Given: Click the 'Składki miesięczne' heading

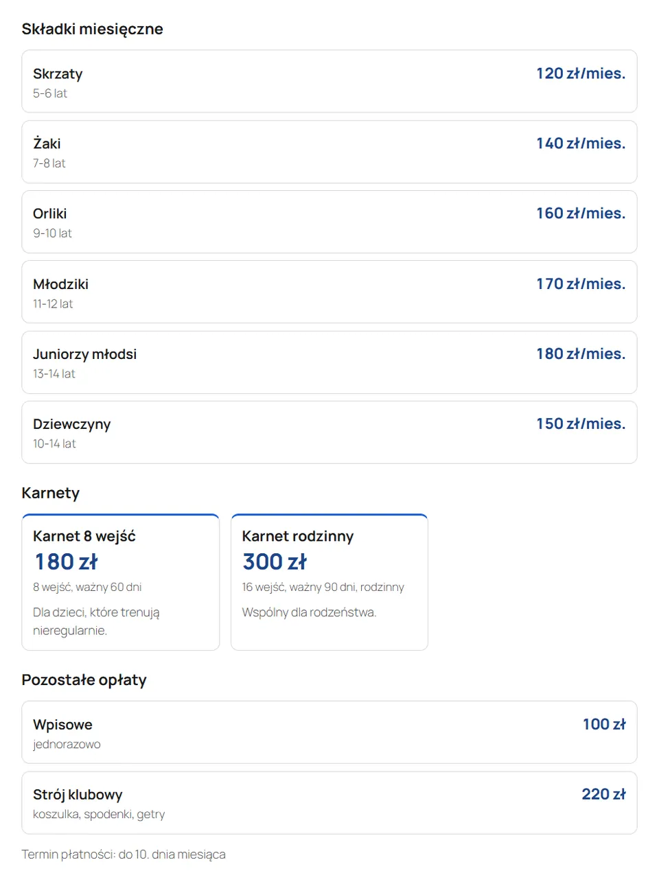Looking at the screenshot, I should click(92, 29).
